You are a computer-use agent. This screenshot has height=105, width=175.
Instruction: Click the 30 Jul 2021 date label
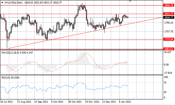coord(6,102)
